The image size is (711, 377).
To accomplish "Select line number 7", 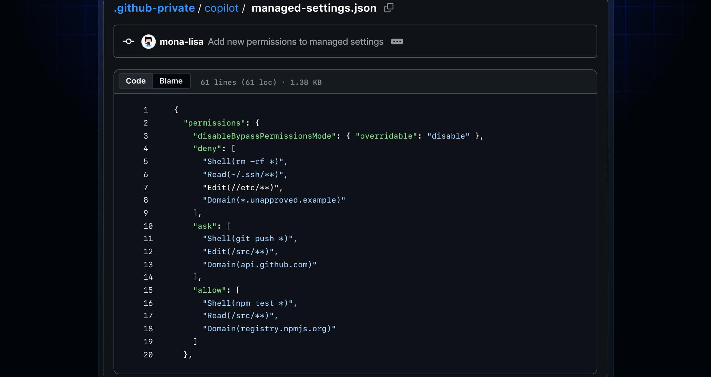I will [146, 187].
